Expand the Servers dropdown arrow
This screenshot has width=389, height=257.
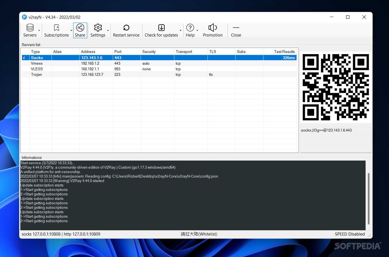coord(39,30)
